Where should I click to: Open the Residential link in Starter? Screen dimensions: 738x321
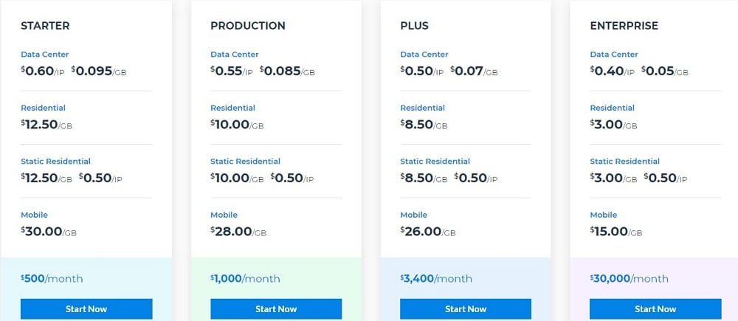pyautogui.click(x=44, y=108)
